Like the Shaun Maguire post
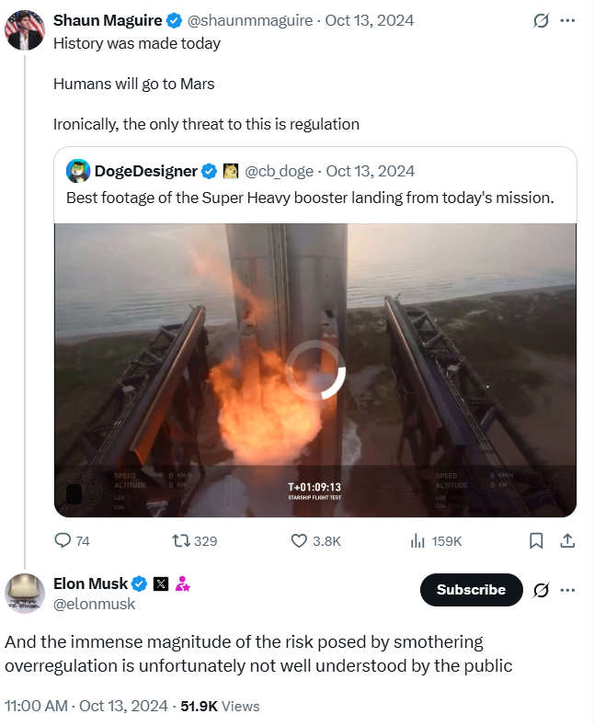This screenshot has width=594, height=725. click(299, 541)
